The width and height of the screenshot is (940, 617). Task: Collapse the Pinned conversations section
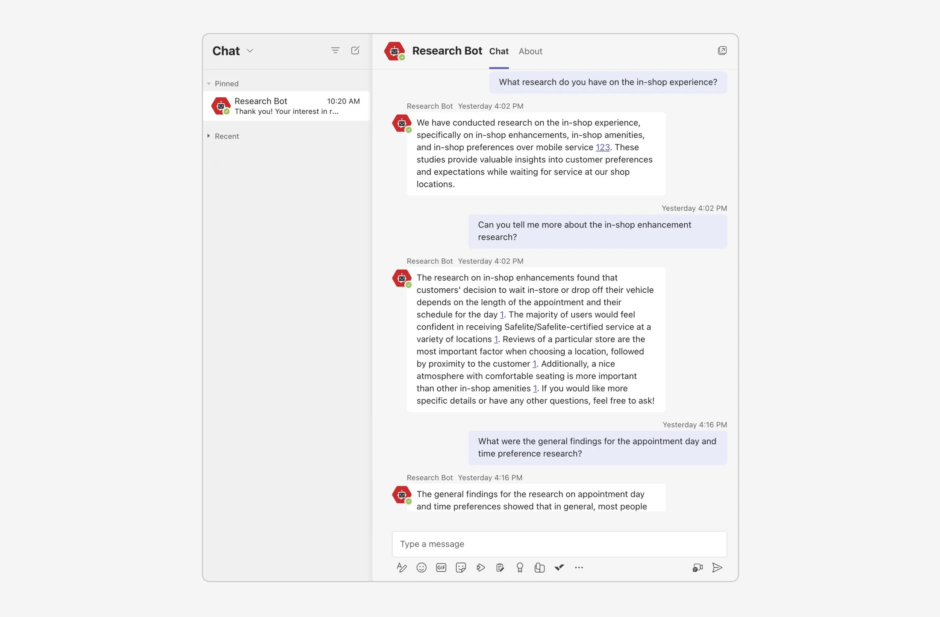pos(209,83)
